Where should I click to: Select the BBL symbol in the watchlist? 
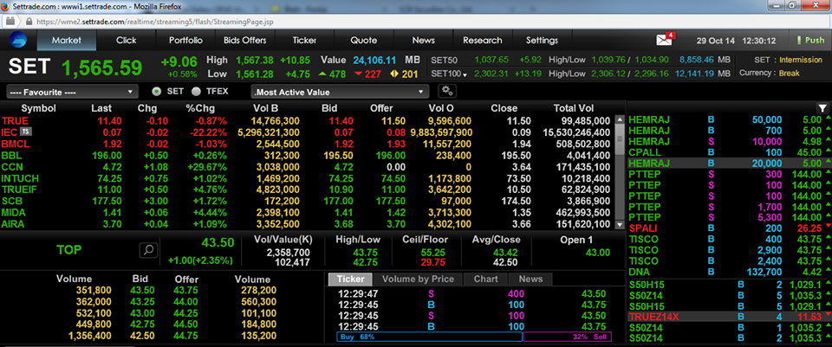(x=12, y=154)
